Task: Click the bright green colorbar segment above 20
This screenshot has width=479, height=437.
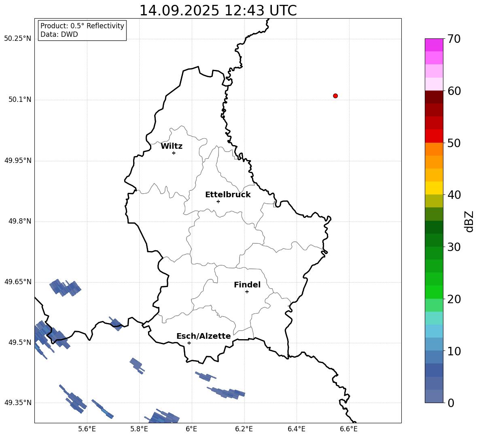Action: (434, 292)
